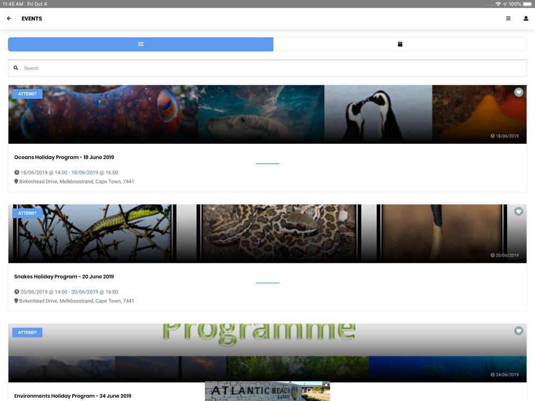
Task: Open the Atlantic Beach Estate advertisement
Action: click(267, 391)
